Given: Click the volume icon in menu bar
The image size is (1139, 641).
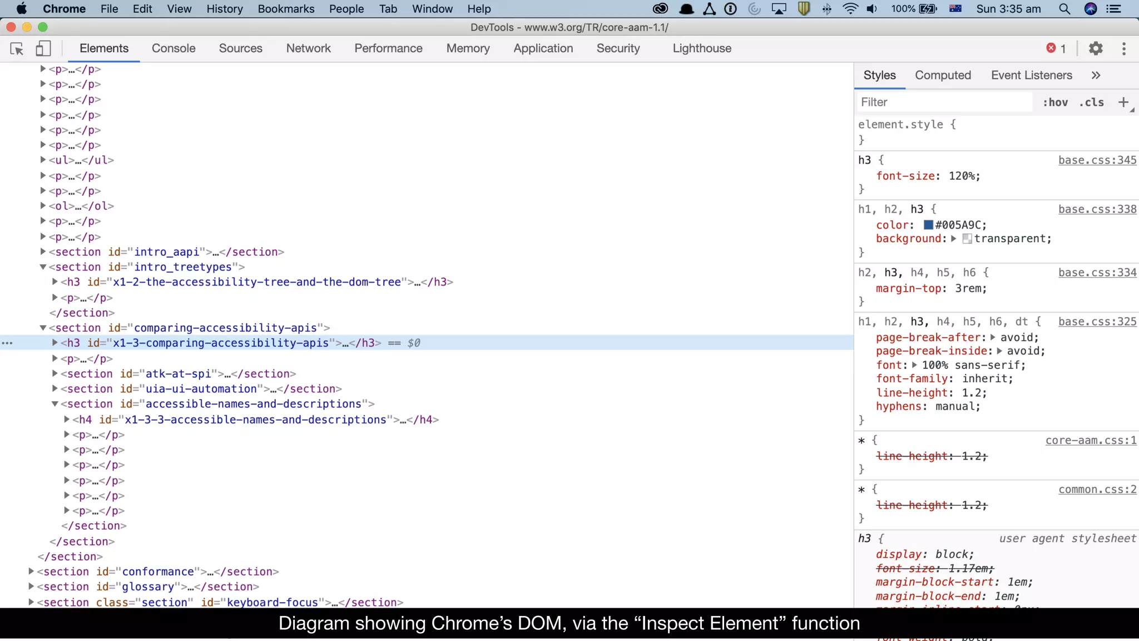Looking at the screenshot, I should click(871, 8).
